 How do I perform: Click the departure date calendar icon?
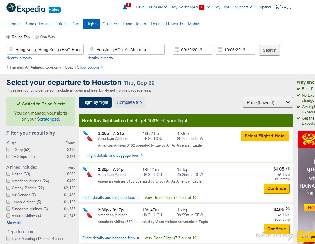click(x=177, y=50)
